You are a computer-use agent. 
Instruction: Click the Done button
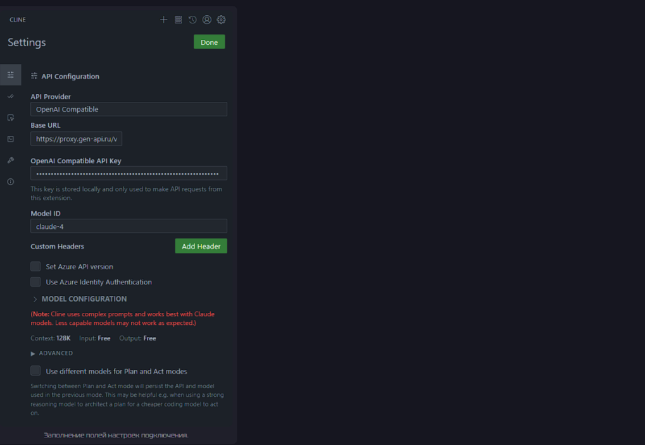(x=209, y=42)
